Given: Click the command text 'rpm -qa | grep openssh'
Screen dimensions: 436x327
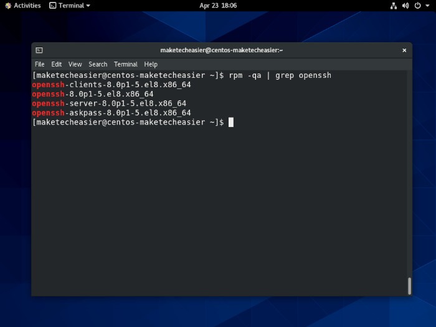Looking at the screenshot, I should (280, 75).
